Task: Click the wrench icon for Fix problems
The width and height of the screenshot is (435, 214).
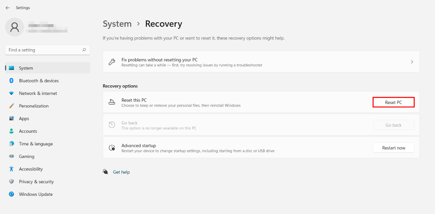Action: click(112, 62)
